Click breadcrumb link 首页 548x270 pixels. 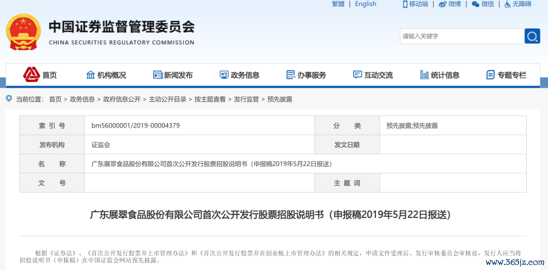[x=55, y=99]
